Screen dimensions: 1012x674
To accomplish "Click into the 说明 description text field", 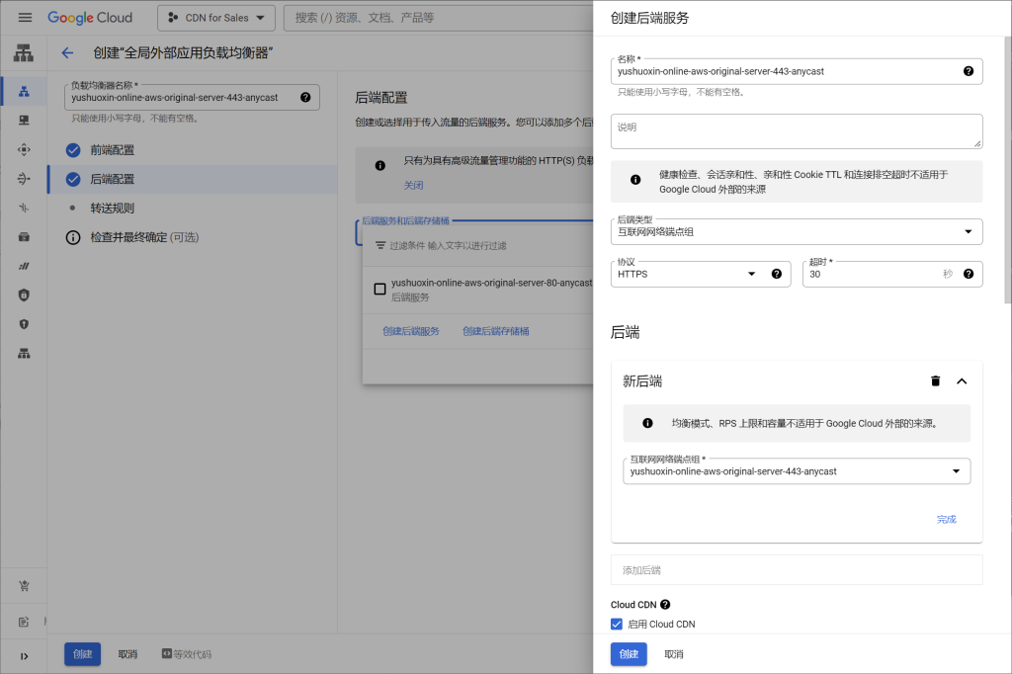I will click(x=797, y=131).
